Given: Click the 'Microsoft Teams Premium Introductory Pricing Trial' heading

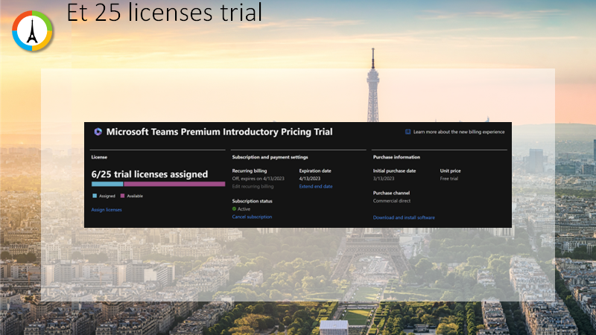Looking at the screenshot, I should point(219,132).
